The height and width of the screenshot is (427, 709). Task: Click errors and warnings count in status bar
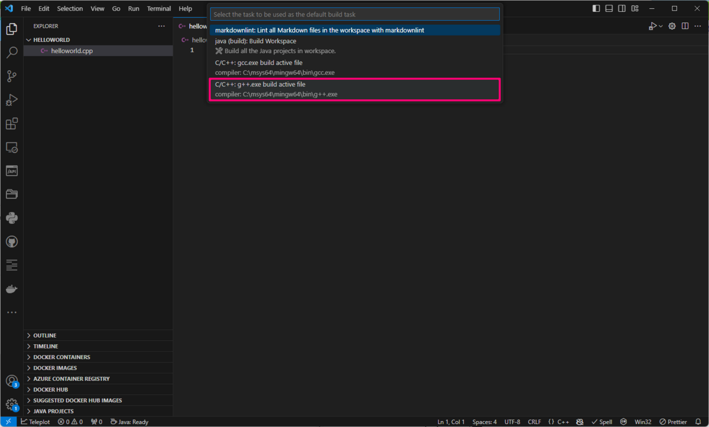70,422
